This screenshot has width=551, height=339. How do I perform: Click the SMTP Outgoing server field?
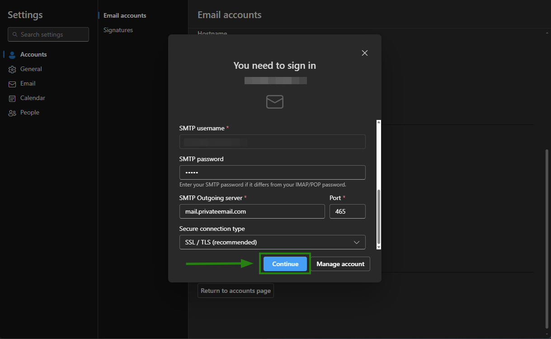pos(252,211)
